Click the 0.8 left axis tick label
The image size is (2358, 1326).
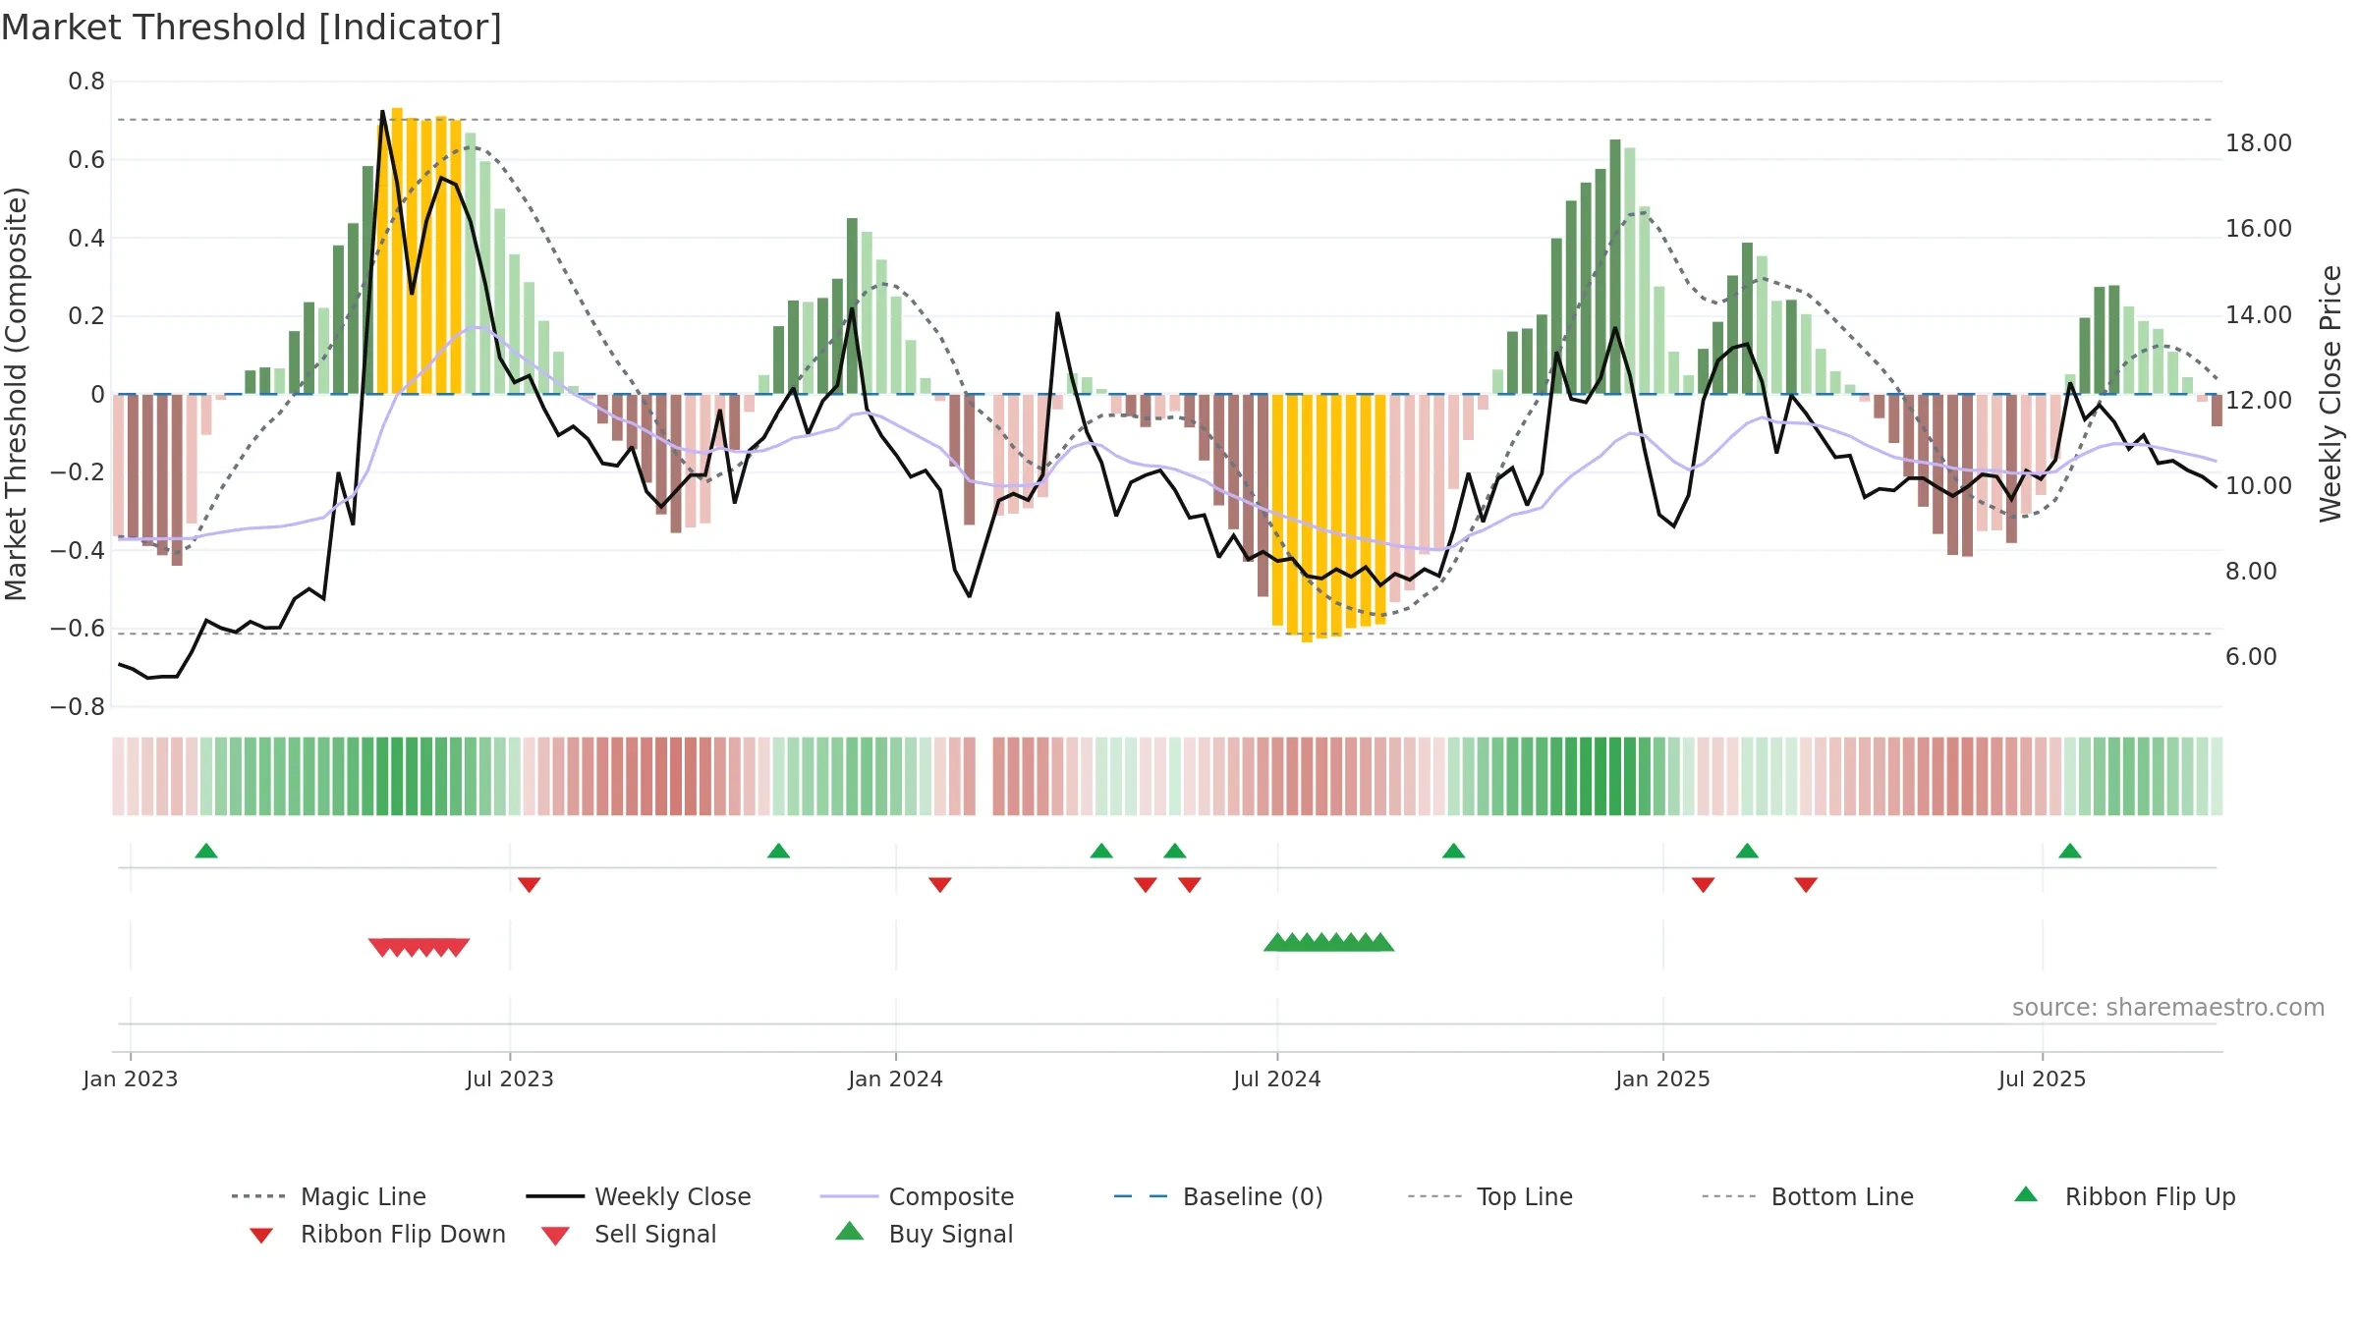86,82
